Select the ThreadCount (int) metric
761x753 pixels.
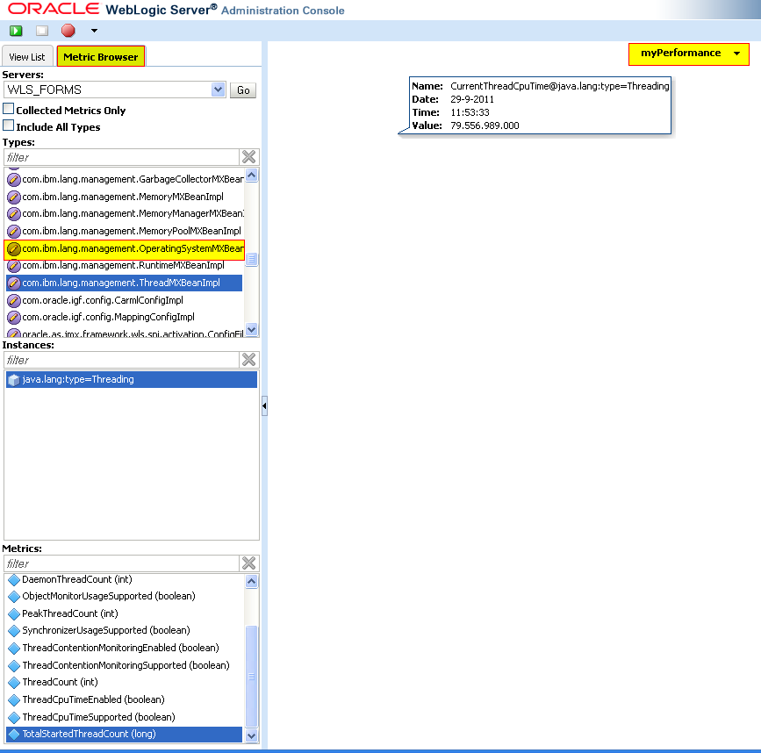click(x=59, y=682)
